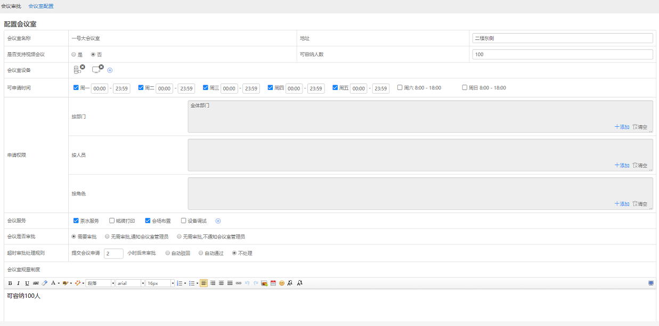Check the 铭牌打印 service option
This screenshot has width=659, height=326.
(x=112, y=221)
